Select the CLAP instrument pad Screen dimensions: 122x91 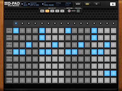[9, 73]
